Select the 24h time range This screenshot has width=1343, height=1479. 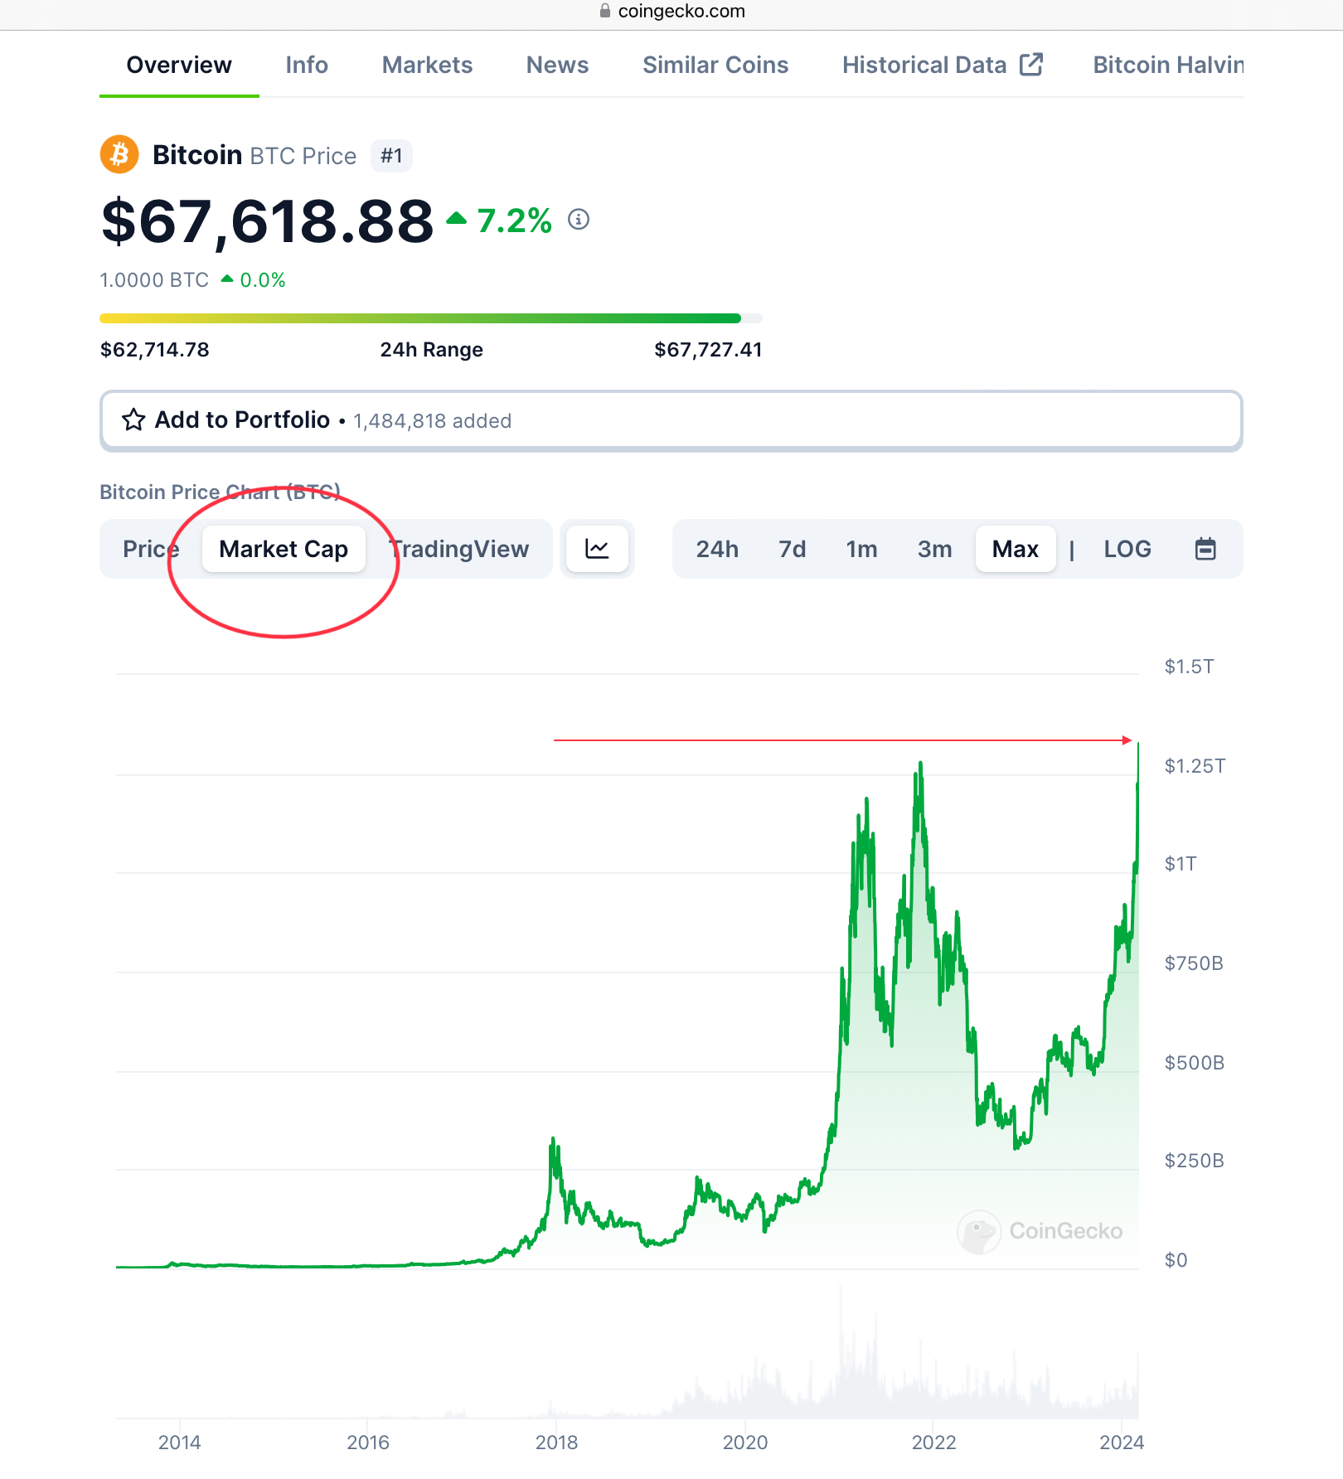717,549
